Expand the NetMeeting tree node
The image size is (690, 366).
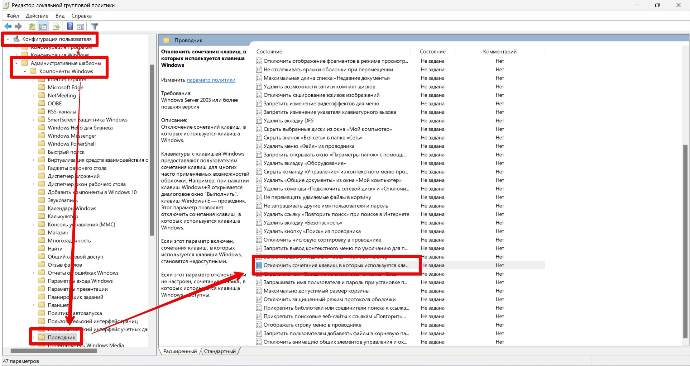34,95
